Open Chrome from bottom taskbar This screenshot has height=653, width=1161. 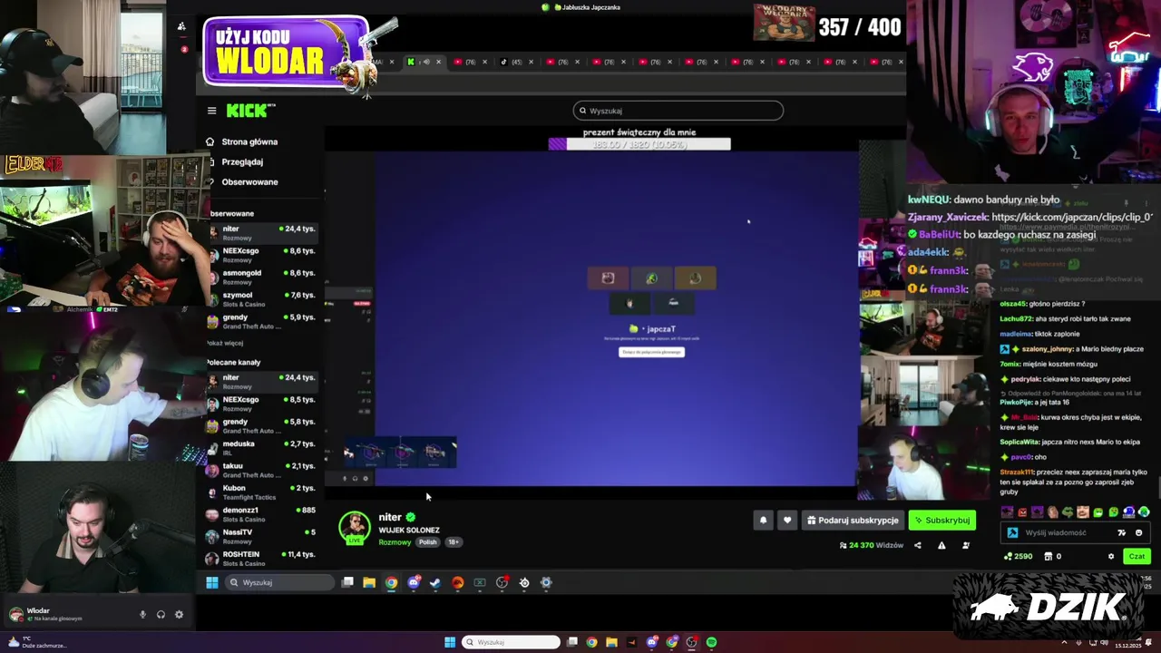[x=591, y=642]
